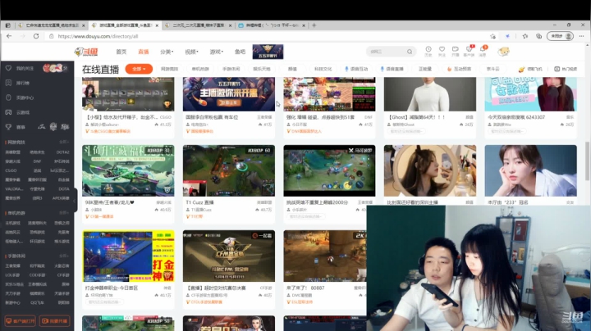Image resolution: width=591 pixels, height=331 pixels.
Task: Select the 直播 live navigation item
Action: coord(143,52)
